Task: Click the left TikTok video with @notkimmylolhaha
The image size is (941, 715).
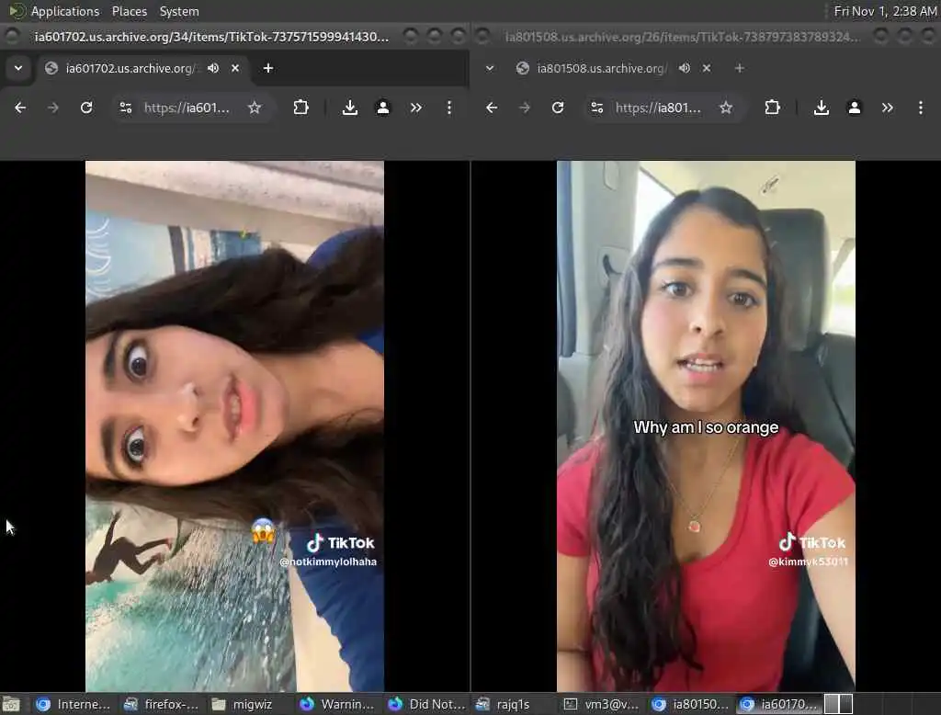Action: (x=234, y=426)
